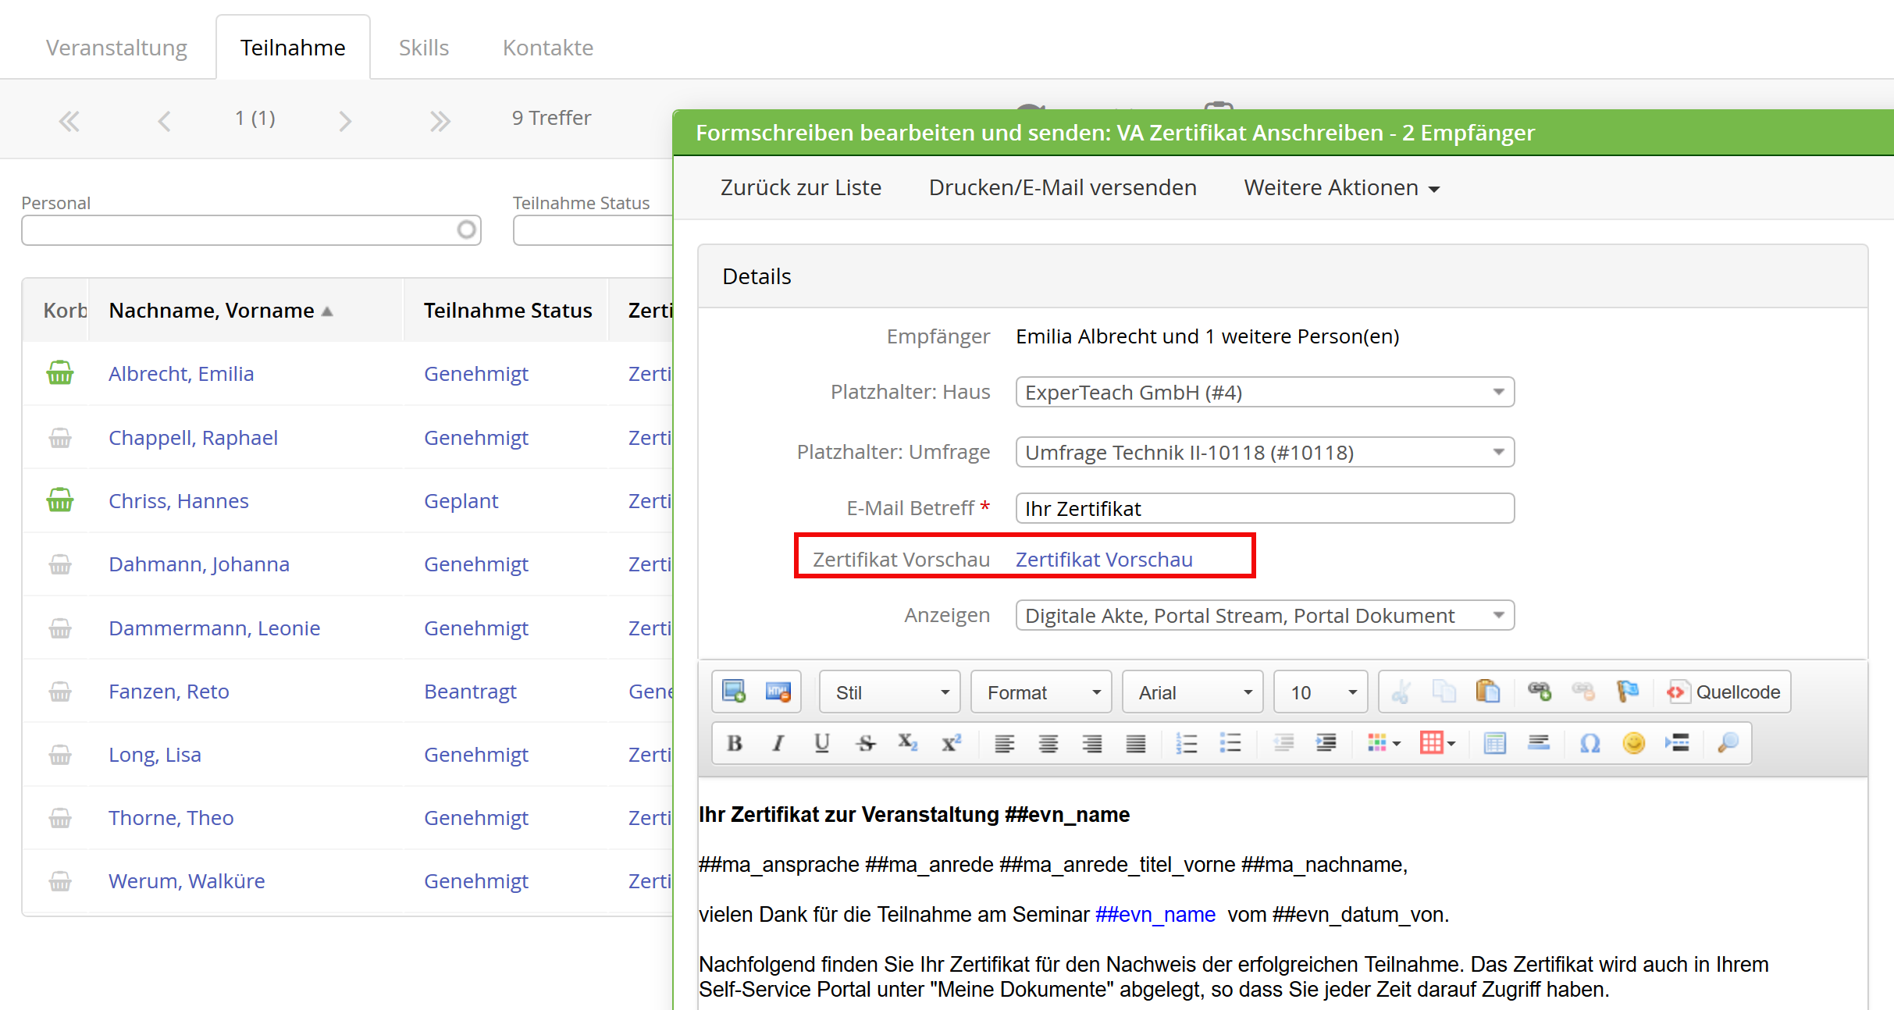Toggle basket for Thorne, Theo
Viewport: 1894px width, 1010px height.
pyautogui.click(x=60, y=817)
